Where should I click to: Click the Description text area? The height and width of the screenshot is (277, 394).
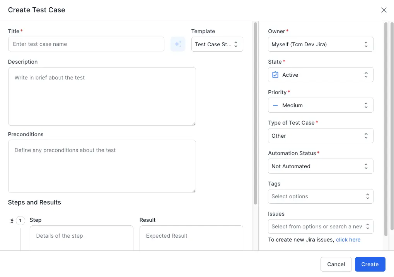point(102,96)
